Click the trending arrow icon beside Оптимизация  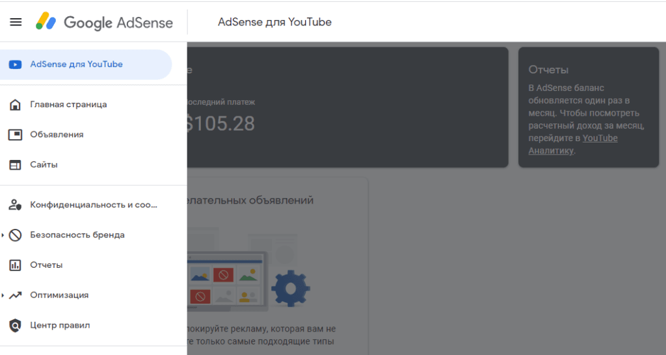(16, 295)
